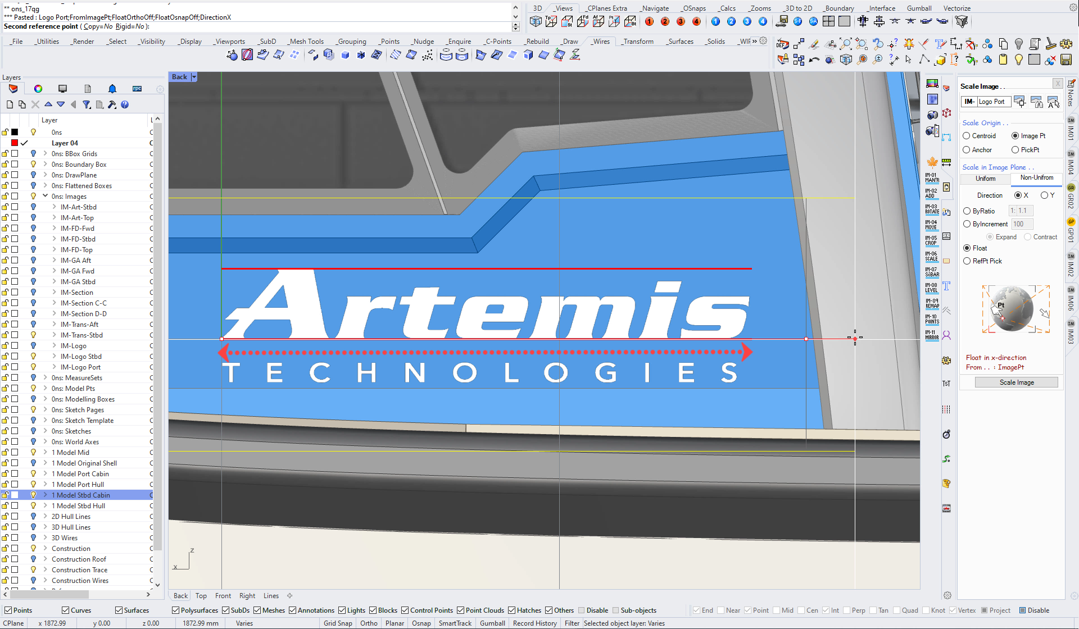The width and height of the screenshot is (1079, 629).
Task: Switch to the Uniform scale tab
Action: 985,179
